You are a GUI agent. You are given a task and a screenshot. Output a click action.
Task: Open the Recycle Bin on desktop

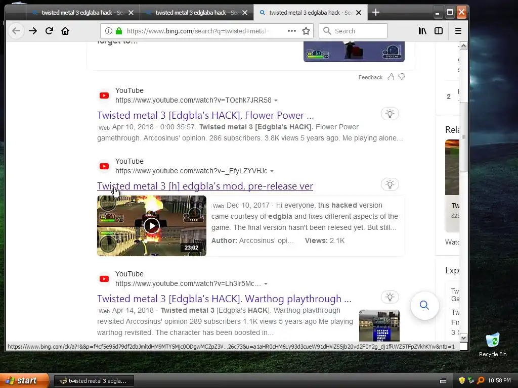pyautogui.click(x=493, y=345)
